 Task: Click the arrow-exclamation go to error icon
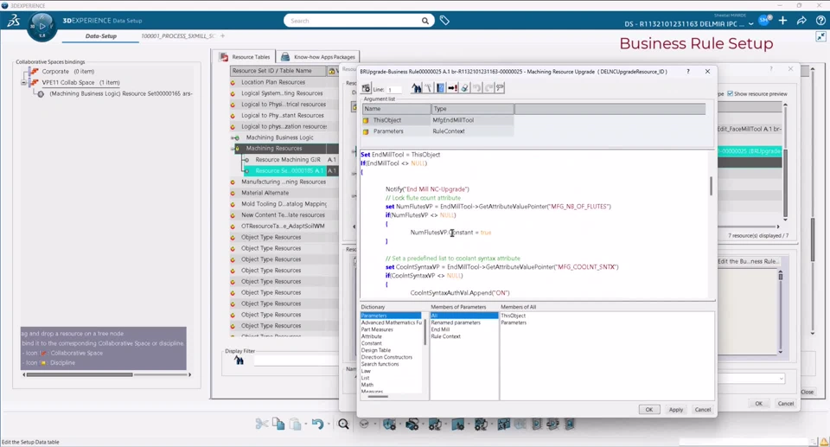(452, 88)
